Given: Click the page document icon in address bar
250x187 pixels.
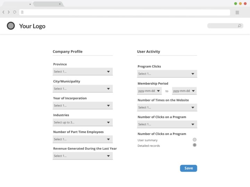Looking at the screenshot, I should [22, 12].
